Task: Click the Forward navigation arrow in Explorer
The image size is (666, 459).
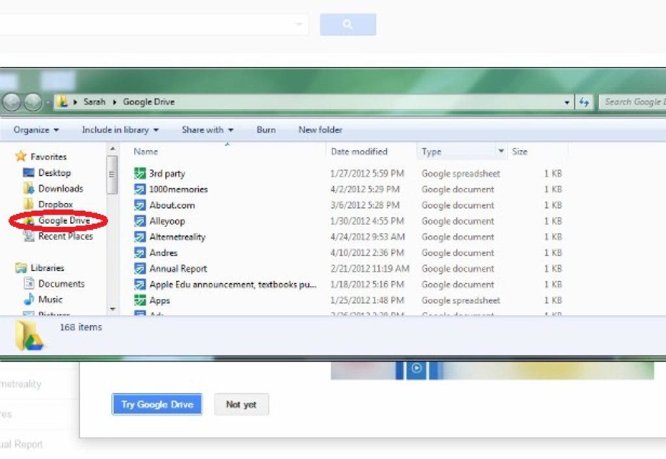Action: point(33,102)
